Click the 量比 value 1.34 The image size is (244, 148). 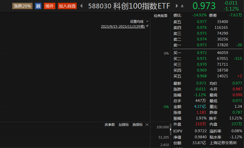tap(238, 107)
